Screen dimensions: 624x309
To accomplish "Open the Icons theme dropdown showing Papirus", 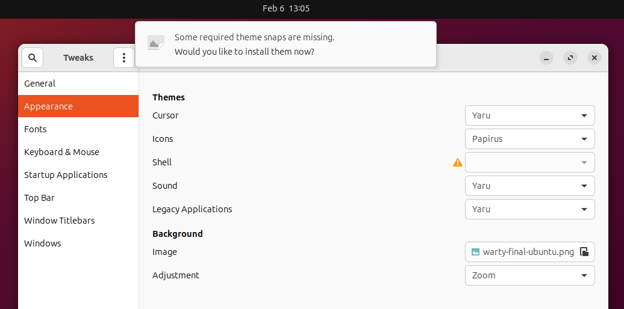I will 529,139.
